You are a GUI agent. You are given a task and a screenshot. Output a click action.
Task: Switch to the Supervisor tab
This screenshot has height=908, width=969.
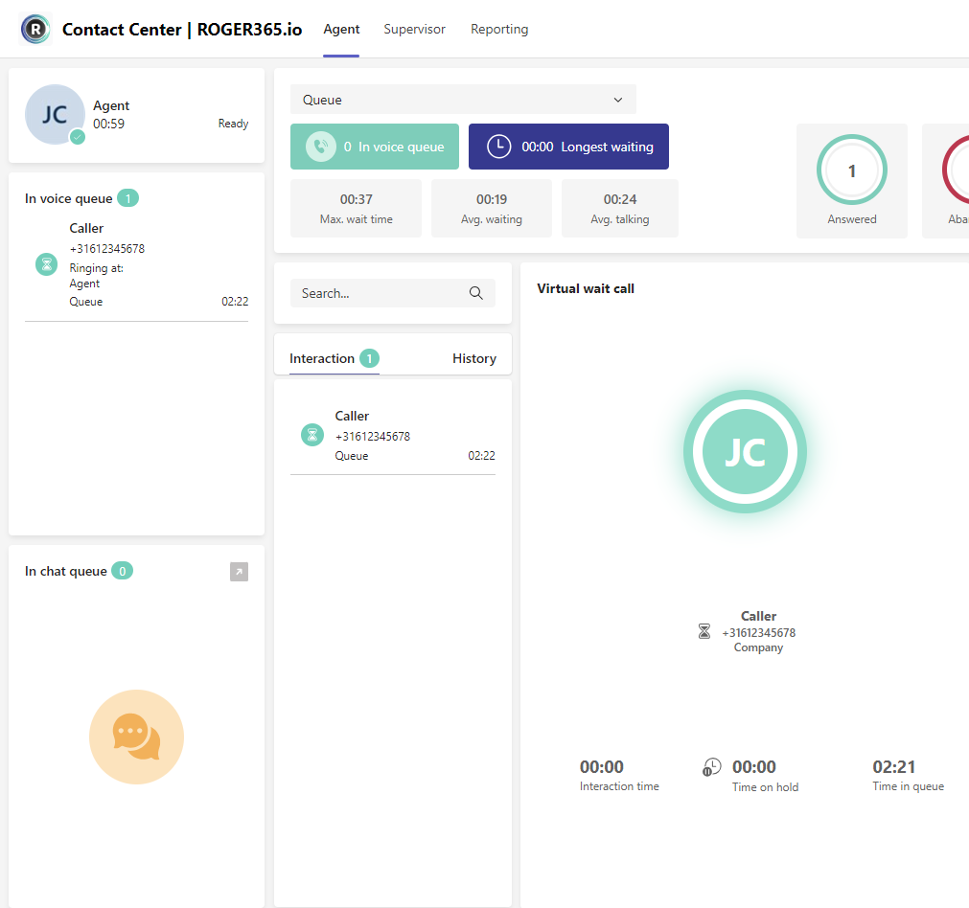click(414, 29)
